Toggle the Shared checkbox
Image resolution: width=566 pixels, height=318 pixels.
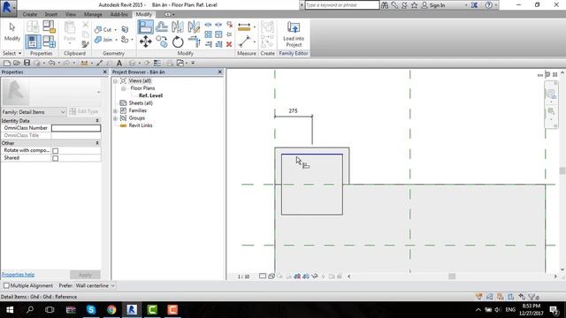click(x=55, y=158)
